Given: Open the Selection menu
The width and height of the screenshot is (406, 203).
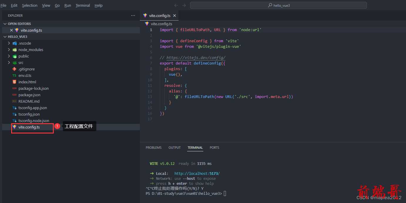Looking at the screenshot, I should coord(30,5).
